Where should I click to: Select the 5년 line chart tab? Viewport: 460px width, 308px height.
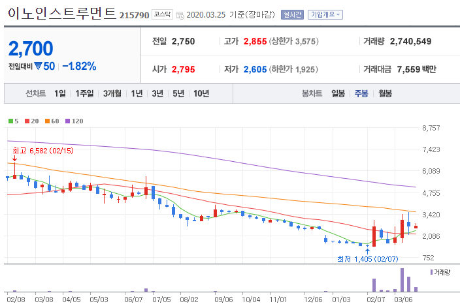click(x=178, y=93)
